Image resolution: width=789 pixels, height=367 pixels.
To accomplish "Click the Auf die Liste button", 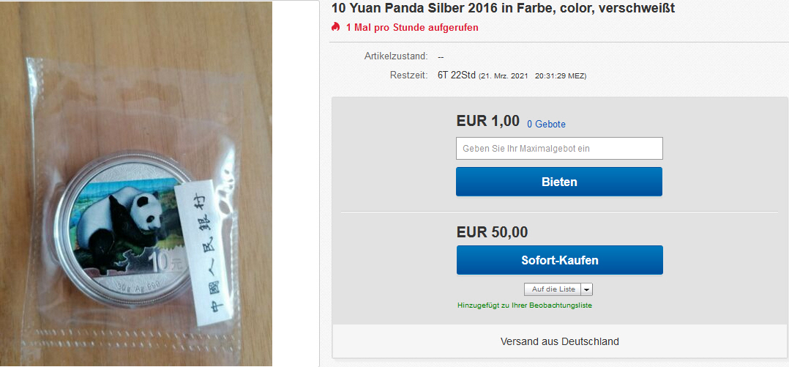I will point(553,289).
